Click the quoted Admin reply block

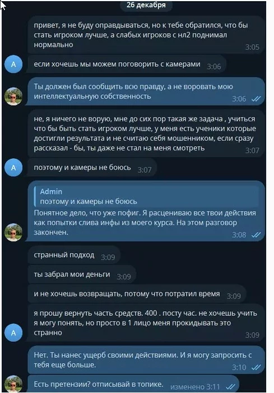[146, 196]
